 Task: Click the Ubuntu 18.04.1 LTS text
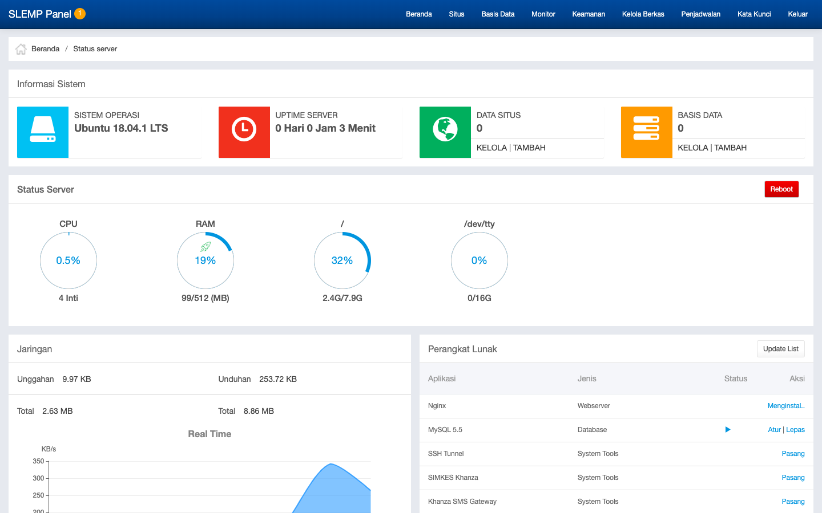pyautogui.click(x=121, y=128)
